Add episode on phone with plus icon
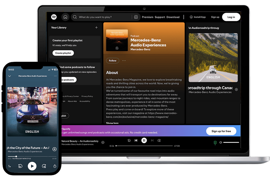This screenshot has width=272, height=181. 54,149
